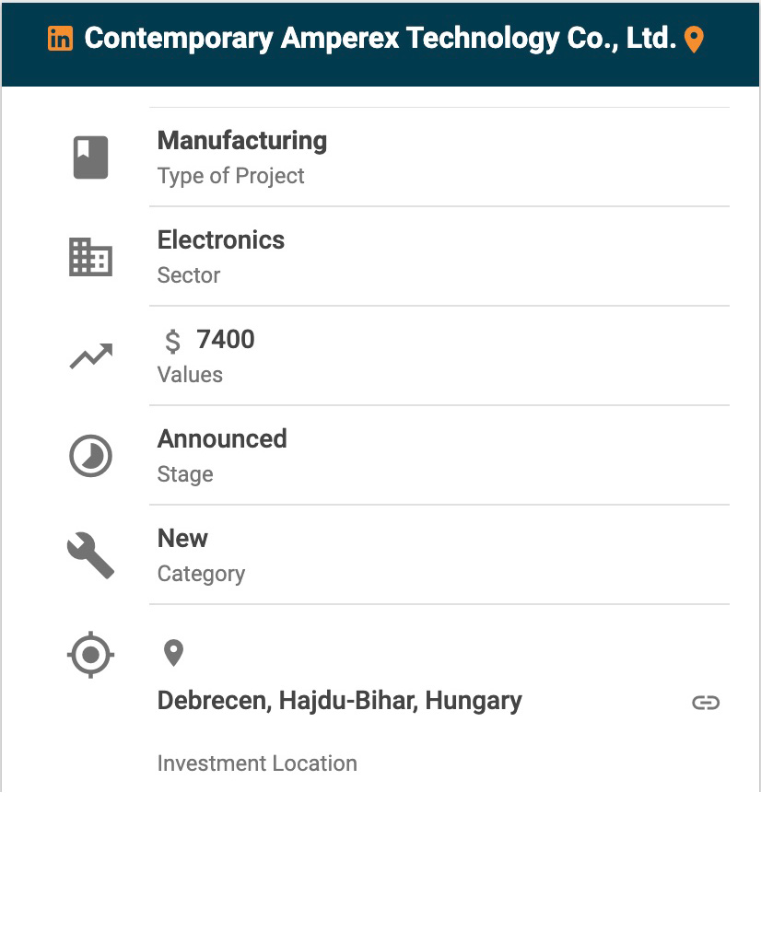761x932 pixels.
Task: Click the New category text
Action: tap(182, 539)
